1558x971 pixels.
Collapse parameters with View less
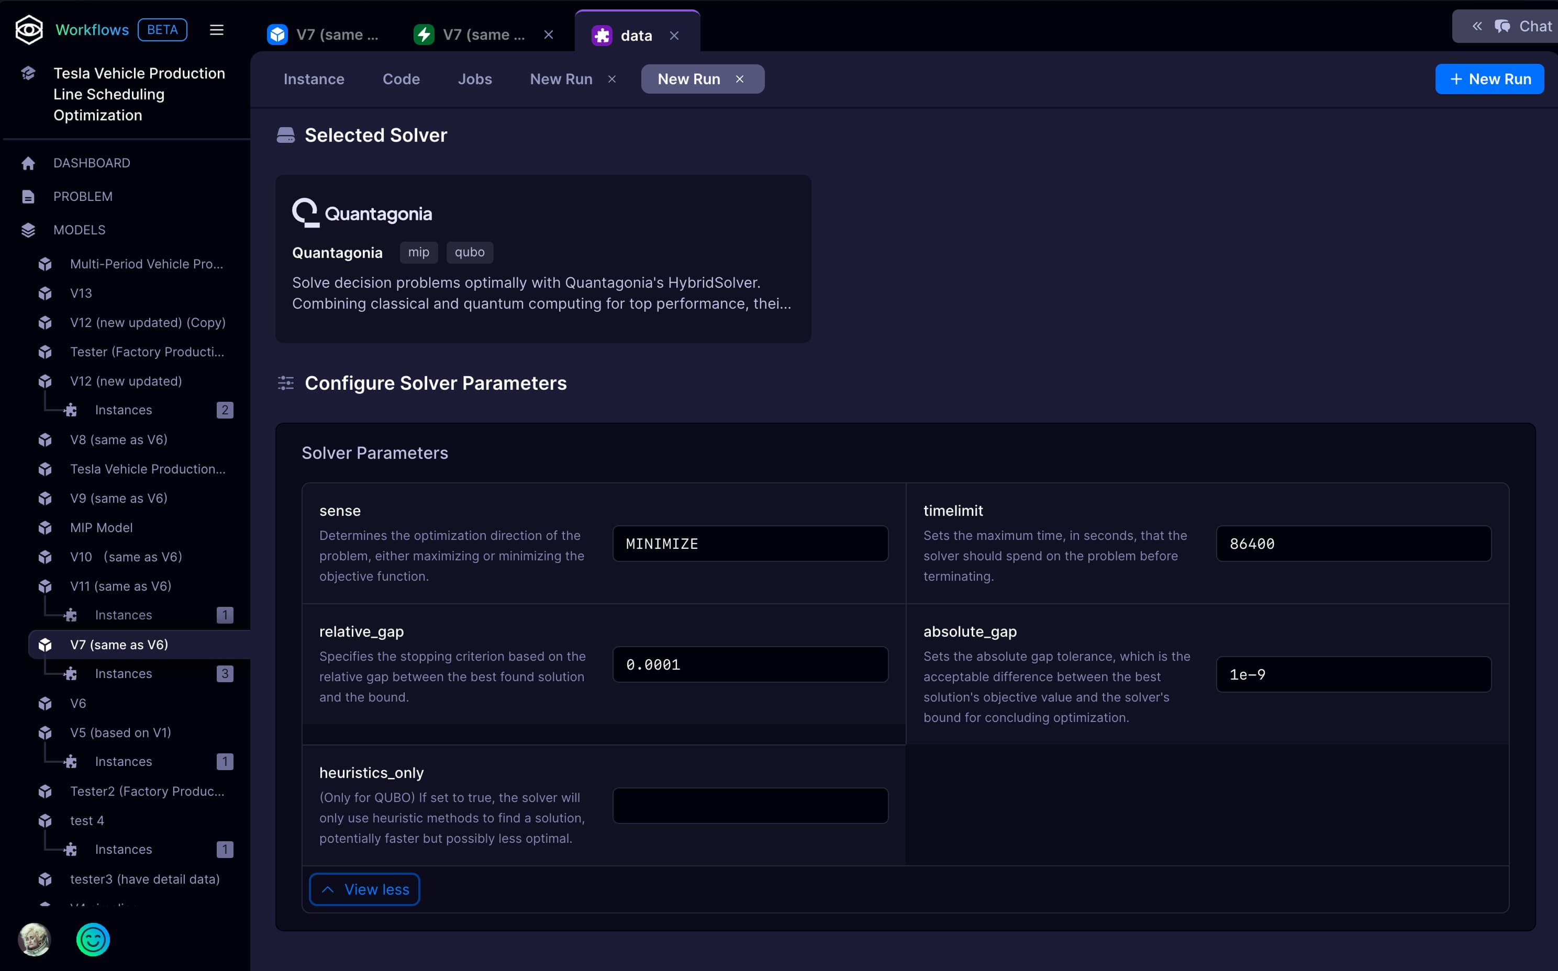click(x=364, y=889)
